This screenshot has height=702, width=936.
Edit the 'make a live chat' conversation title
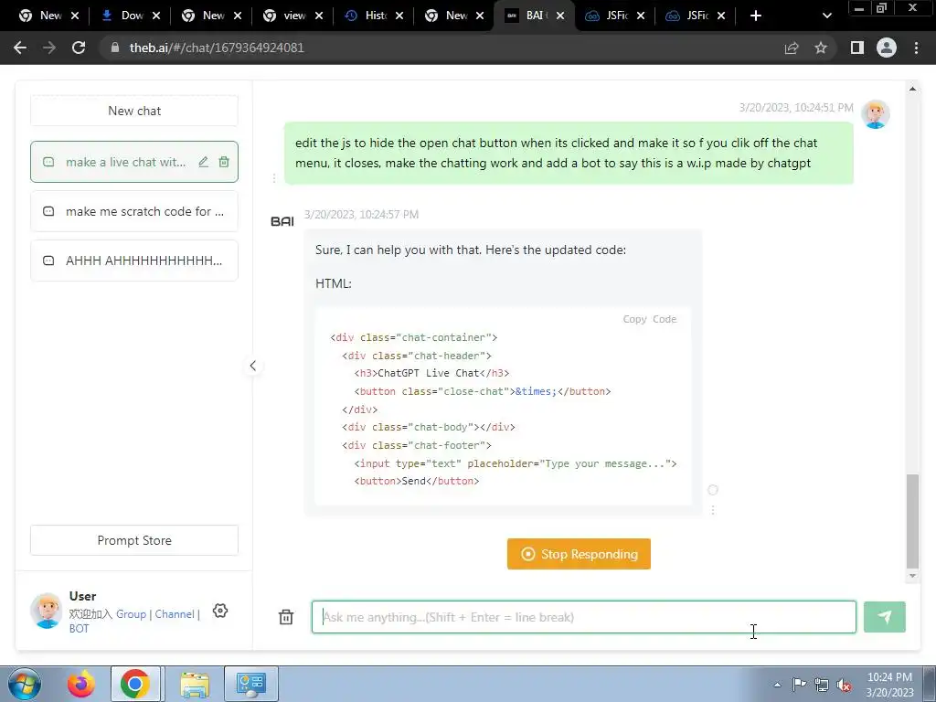(204, 162)
